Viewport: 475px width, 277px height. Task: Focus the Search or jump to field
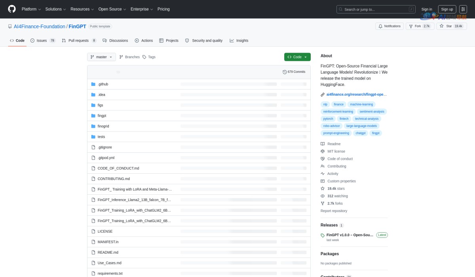coord(376,9)
